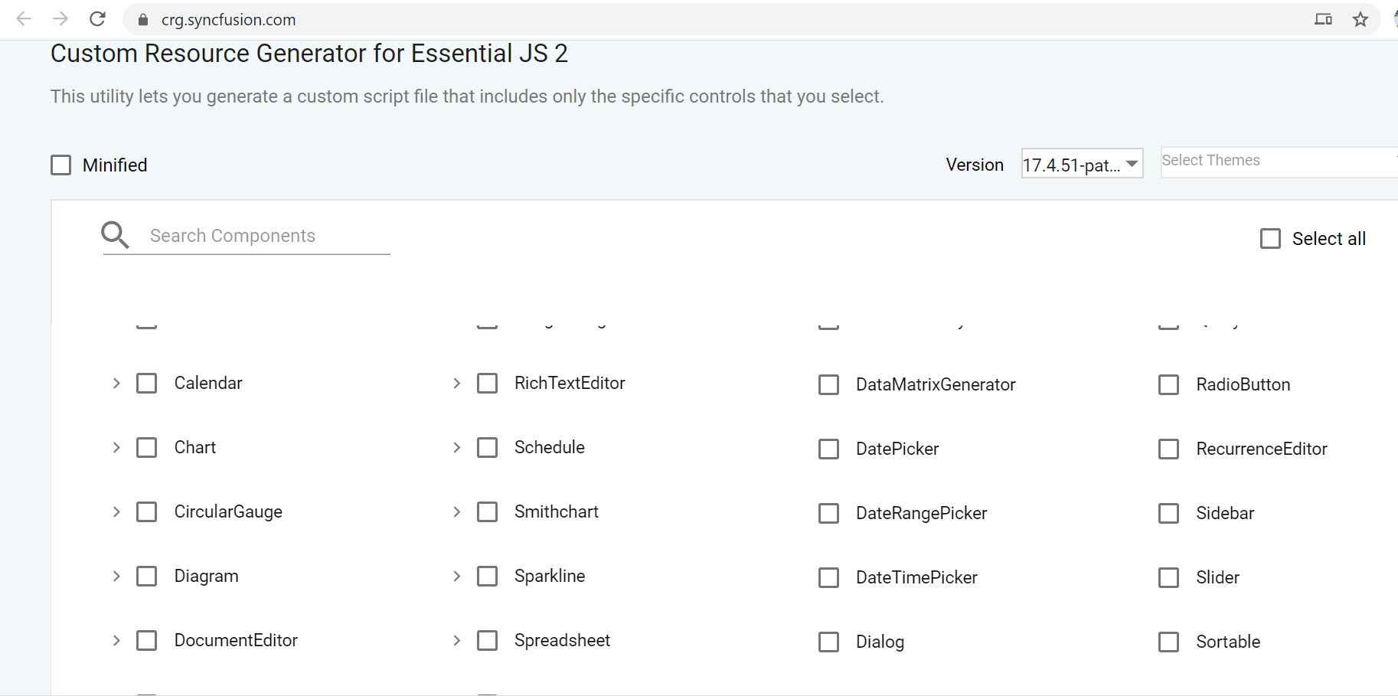
Task: Click the Sidebar component label
Action: pos(1225,513)
